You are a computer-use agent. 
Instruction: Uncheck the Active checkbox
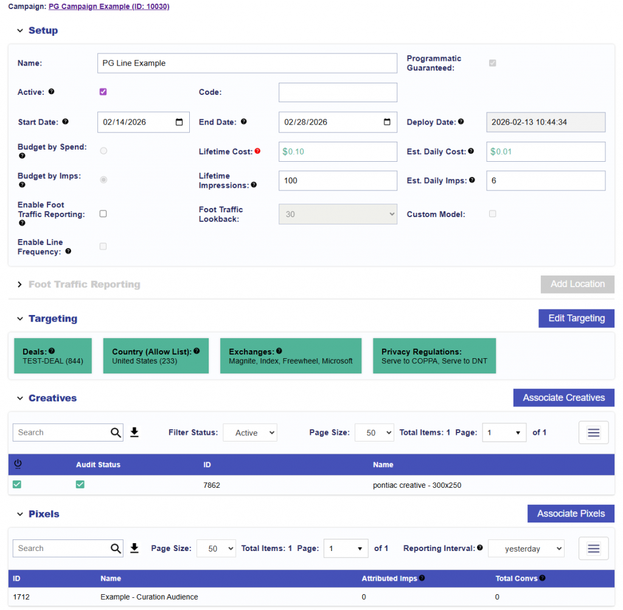click(x=103, y=92)
